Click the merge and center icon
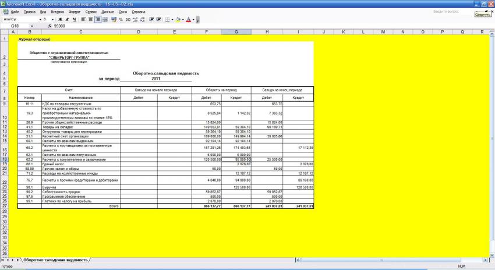This screenshot has width=495, height=270. click(105, 19)
